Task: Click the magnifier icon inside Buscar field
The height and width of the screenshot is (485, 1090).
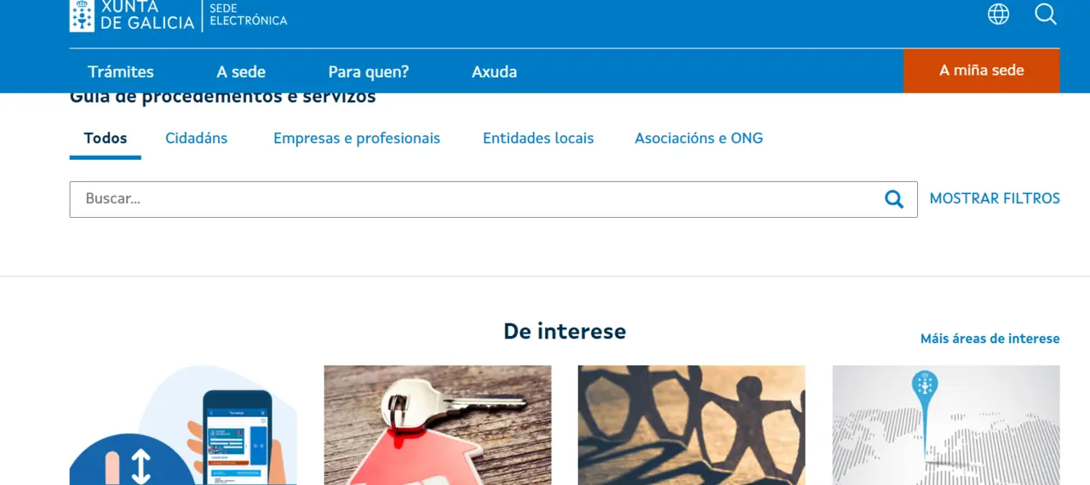Action: (893, 199)
